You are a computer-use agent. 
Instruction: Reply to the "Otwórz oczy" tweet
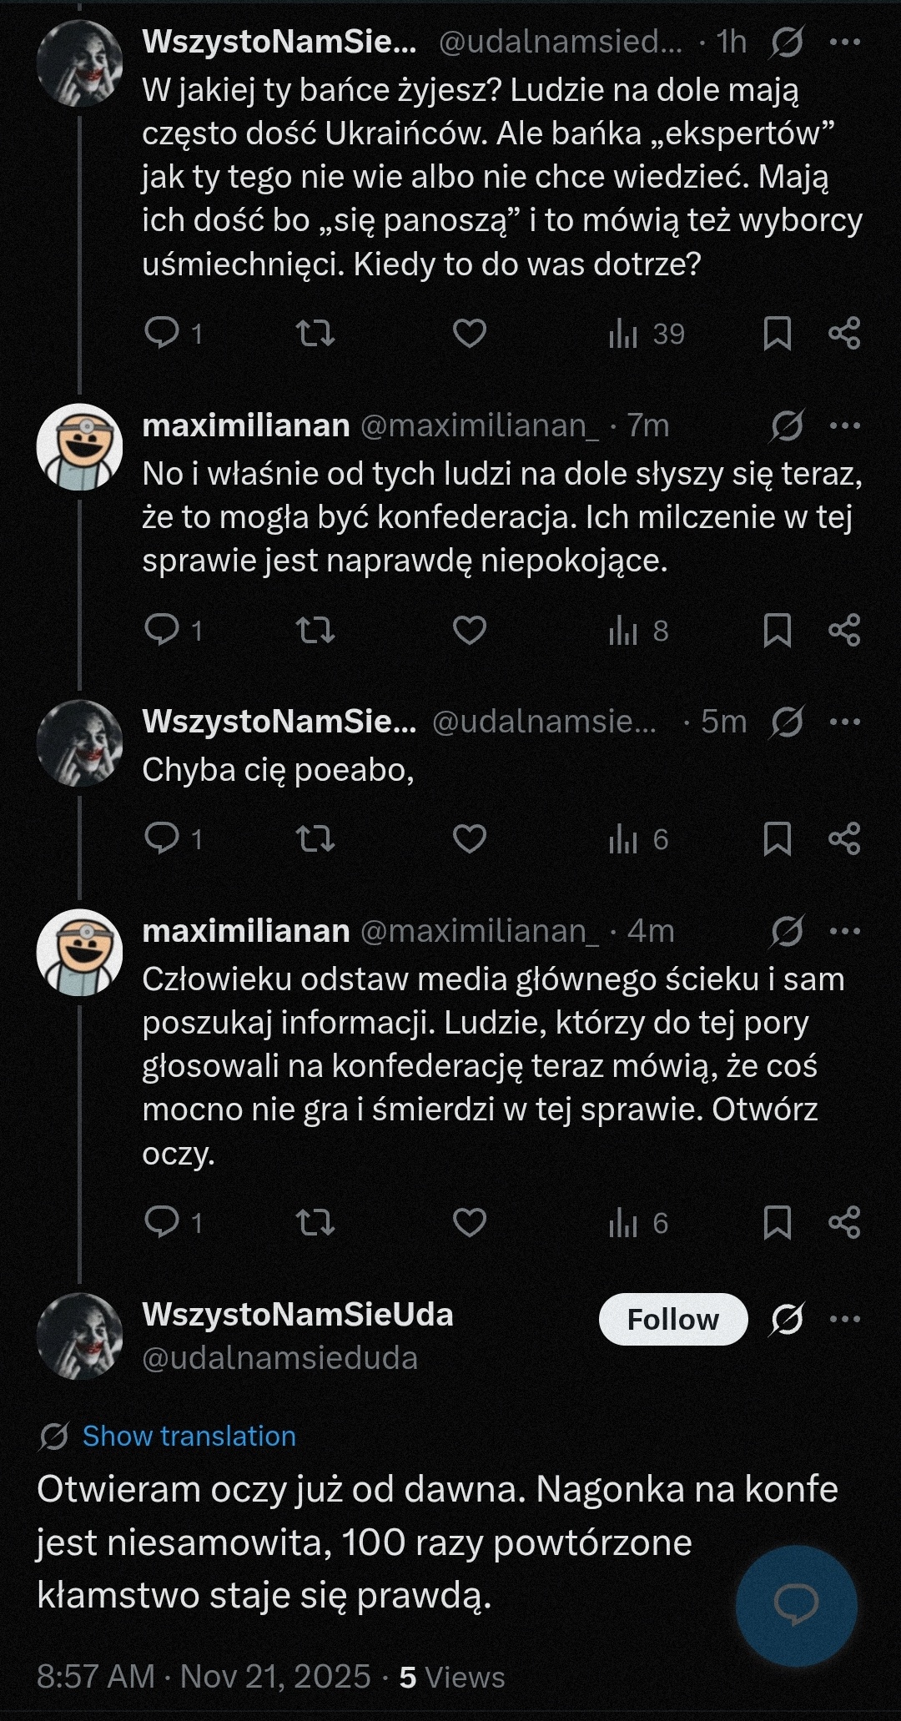click(162, 1222)
